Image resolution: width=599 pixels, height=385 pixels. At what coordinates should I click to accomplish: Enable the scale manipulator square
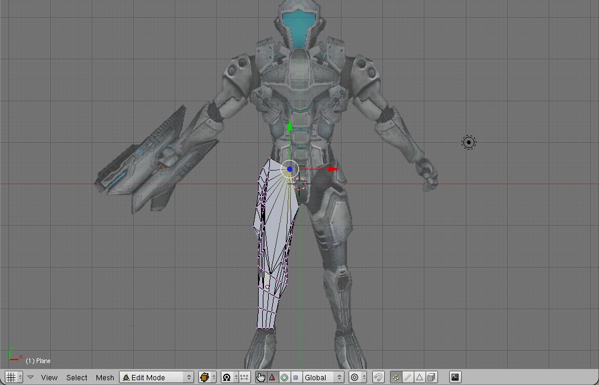pyautogui.click(x=295, y=377)
